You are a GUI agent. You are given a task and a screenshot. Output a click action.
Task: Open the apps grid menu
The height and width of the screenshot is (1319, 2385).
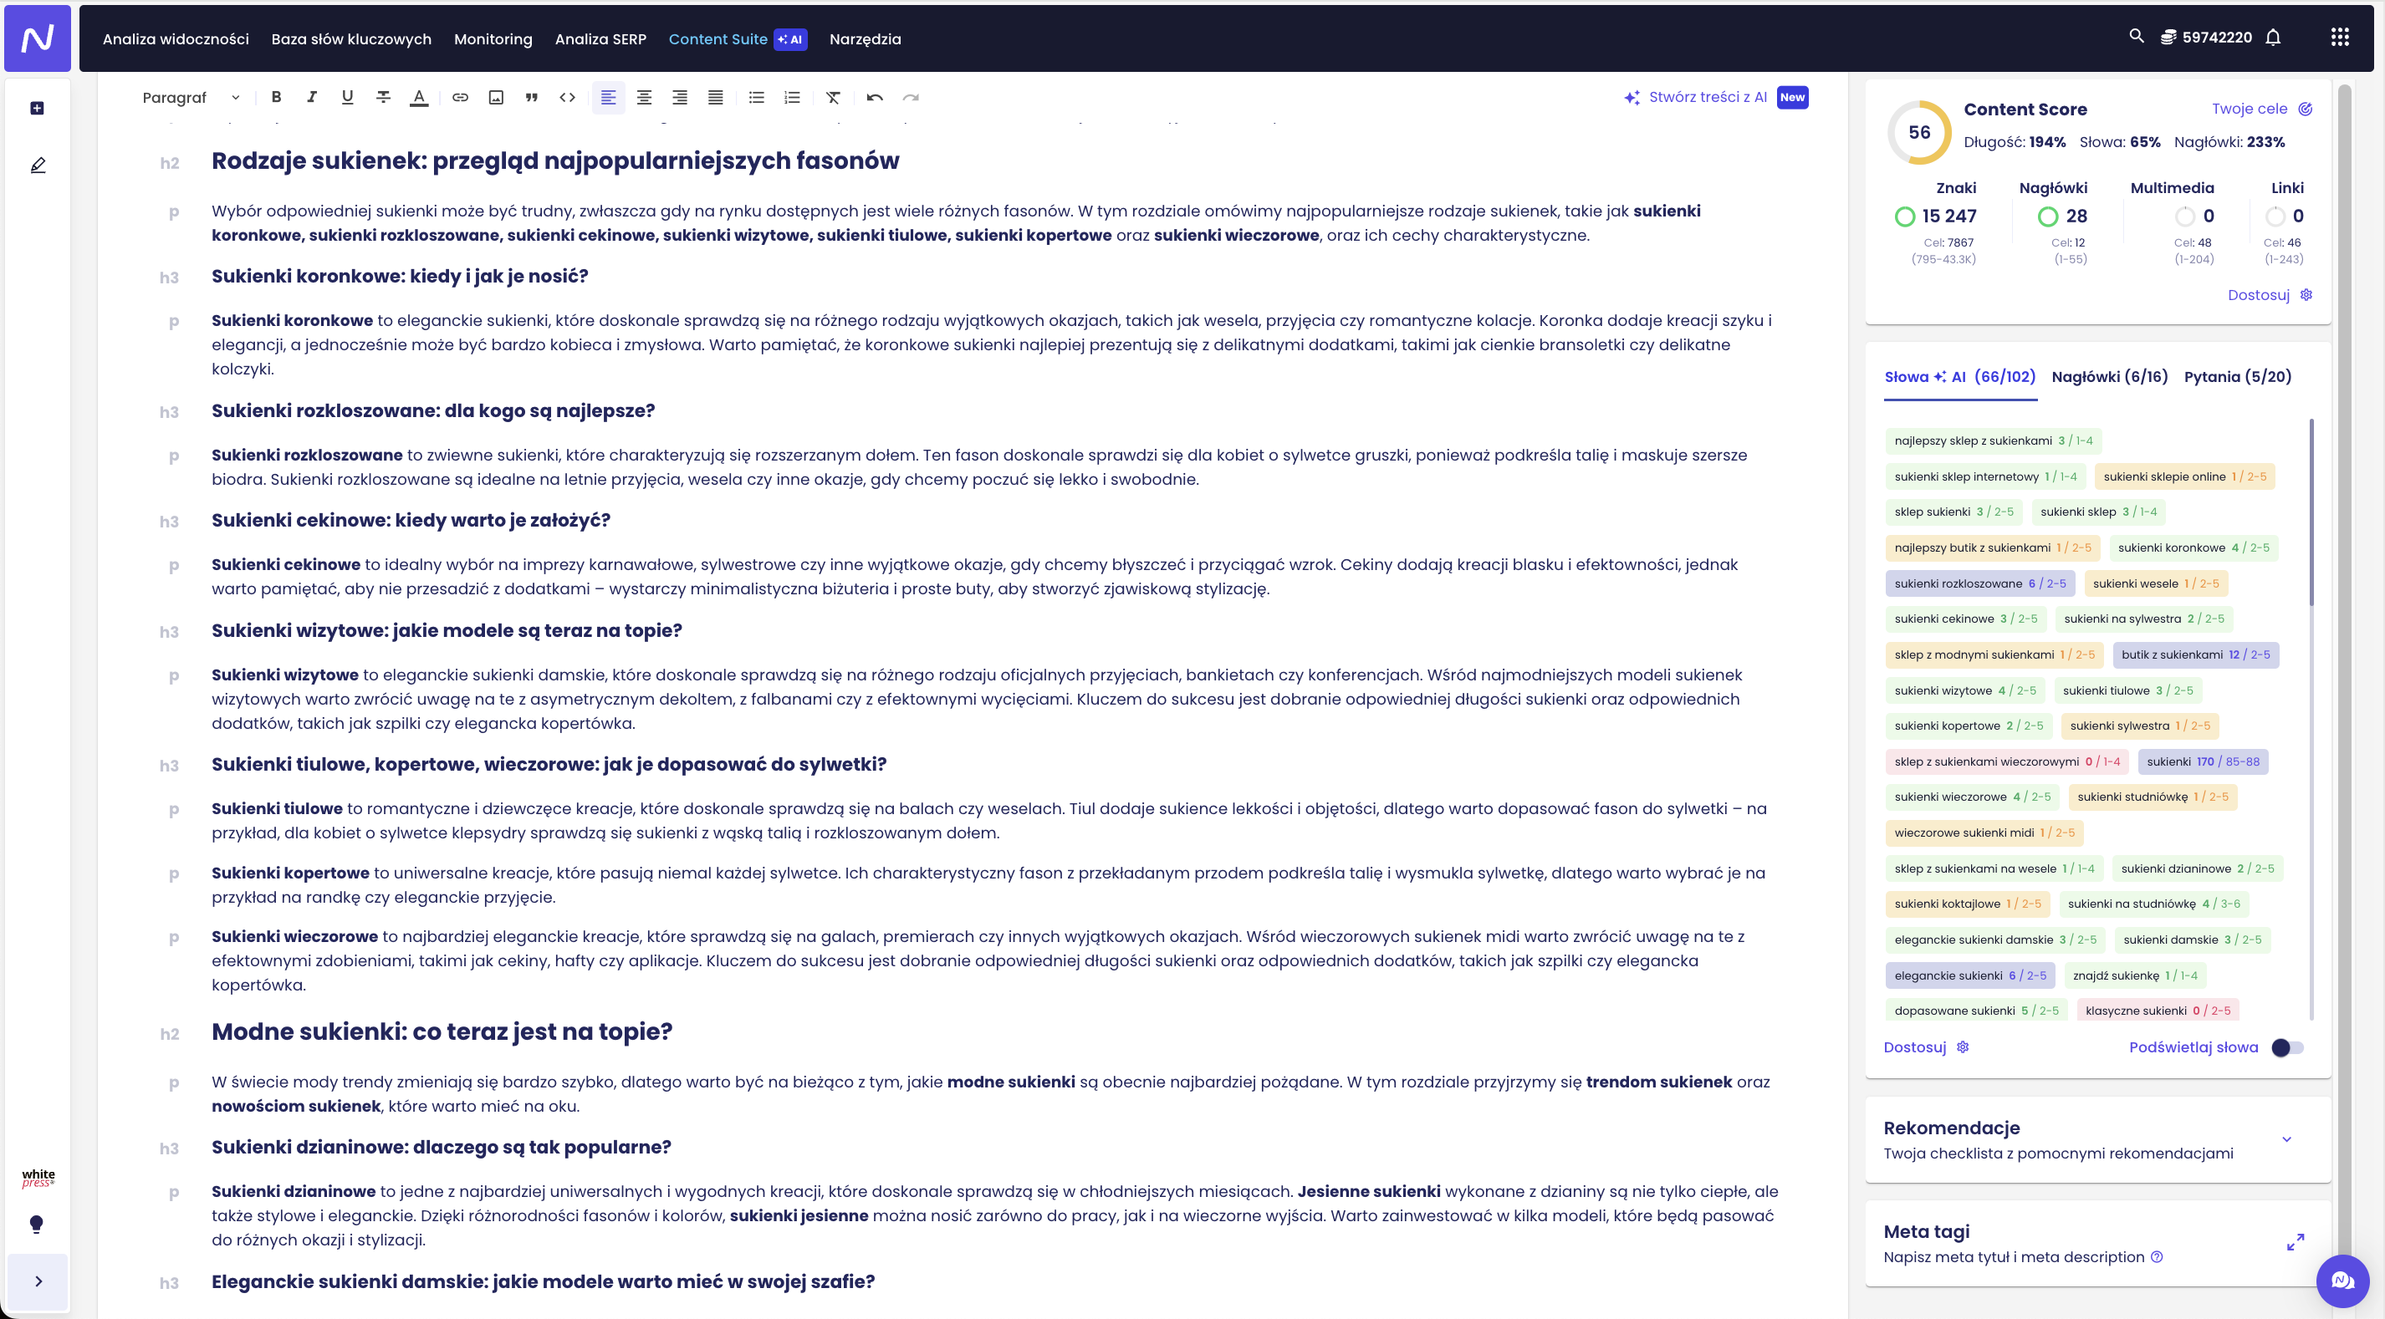(x=2340, y=37)
